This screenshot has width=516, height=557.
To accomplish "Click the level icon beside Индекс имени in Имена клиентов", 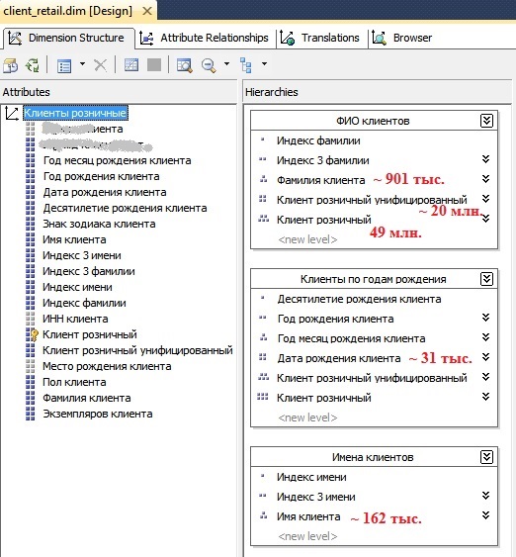I will point(263,476).
